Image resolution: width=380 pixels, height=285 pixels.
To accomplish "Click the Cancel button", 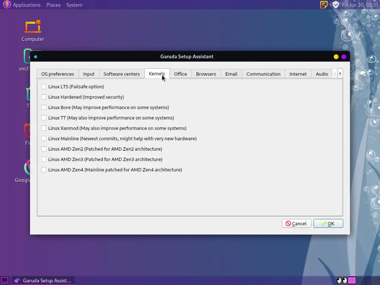I will click(x=296, y=223).
